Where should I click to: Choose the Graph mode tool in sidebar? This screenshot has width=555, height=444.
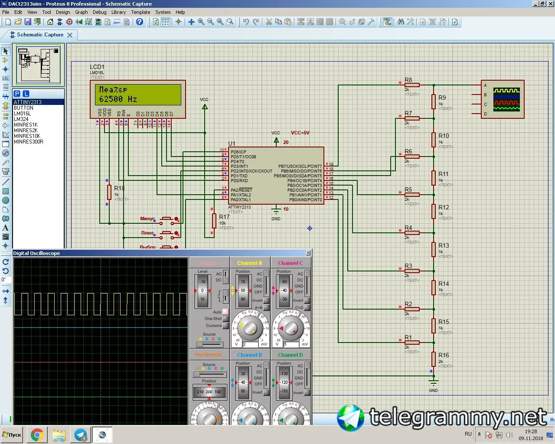[6, 135]
